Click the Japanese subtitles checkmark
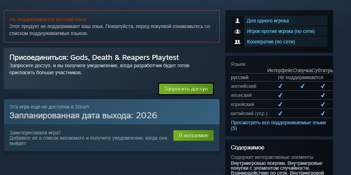 point(323,95)
